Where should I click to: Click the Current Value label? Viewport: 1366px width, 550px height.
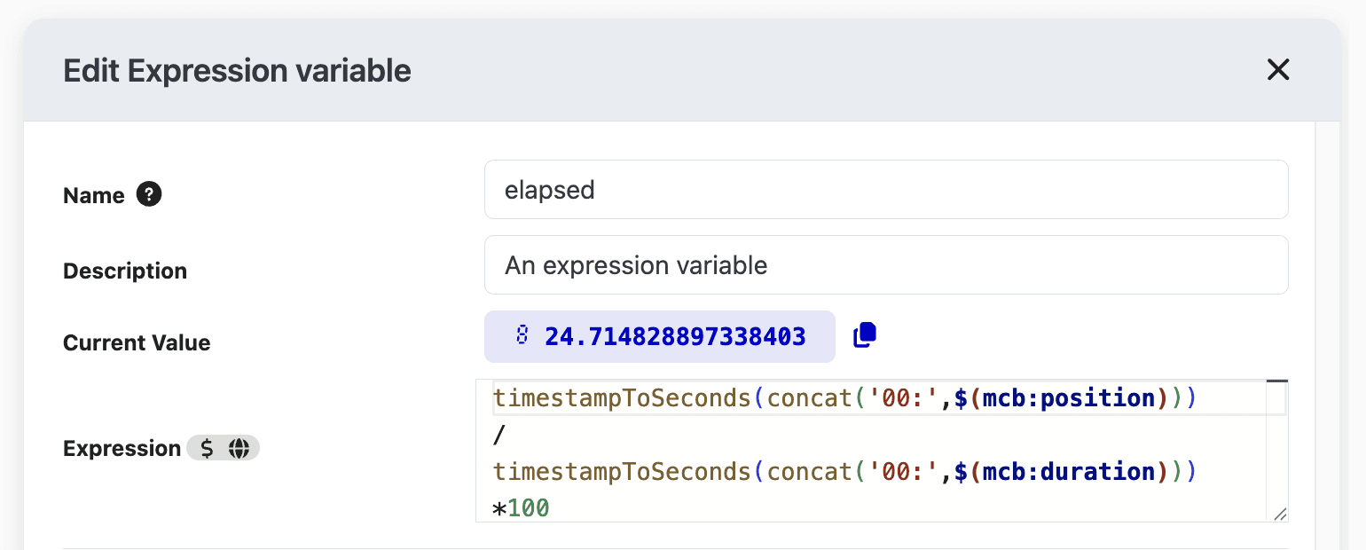[137, 343]
